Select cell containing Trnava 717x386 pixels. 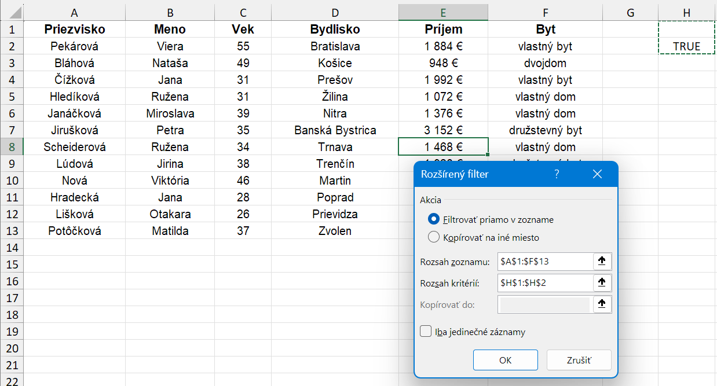(x=335, y=147)
